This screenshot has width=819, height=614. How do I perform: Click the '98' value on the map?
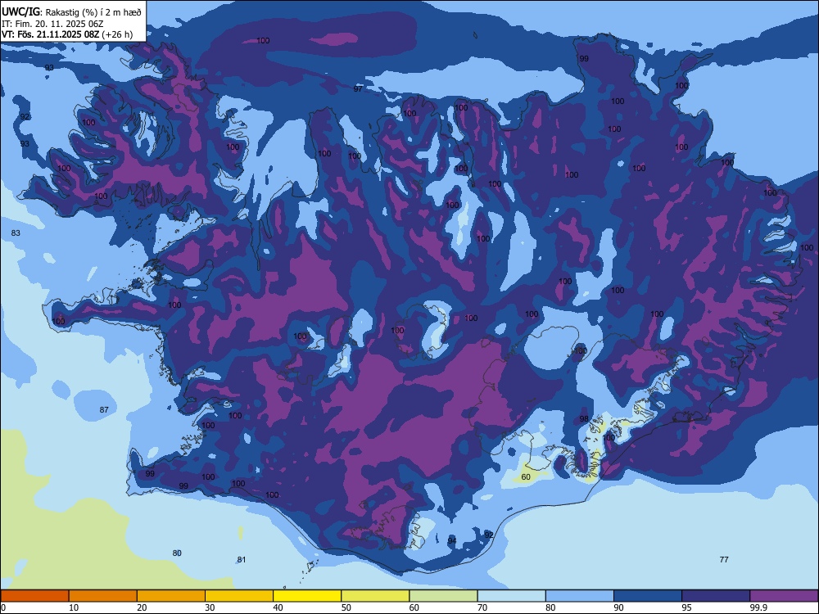(584, 418)
